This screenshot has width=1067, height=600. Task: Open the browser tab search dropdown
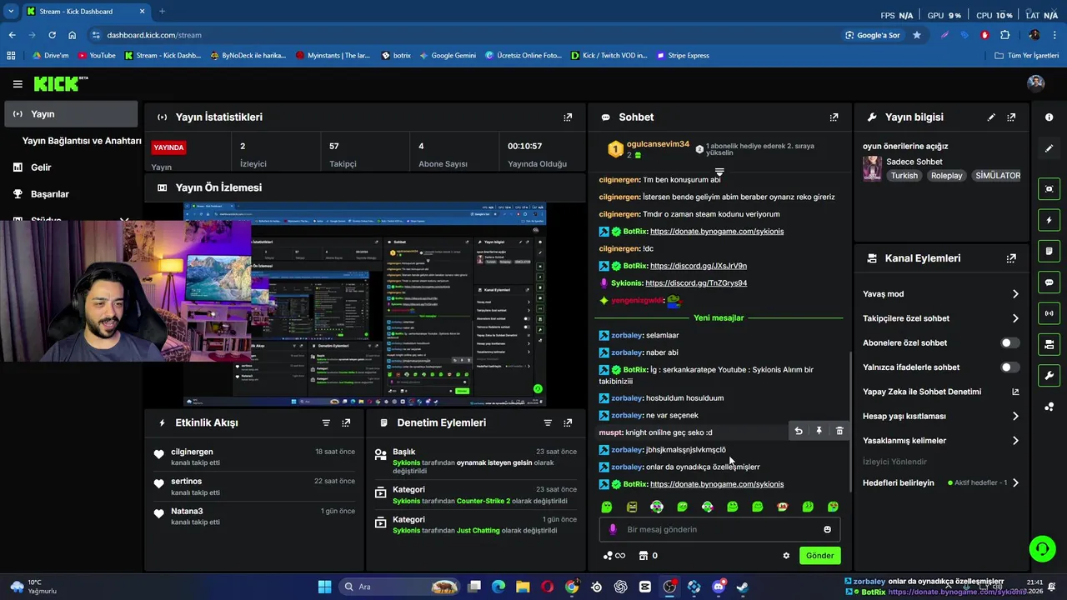(x=10, y=11)
